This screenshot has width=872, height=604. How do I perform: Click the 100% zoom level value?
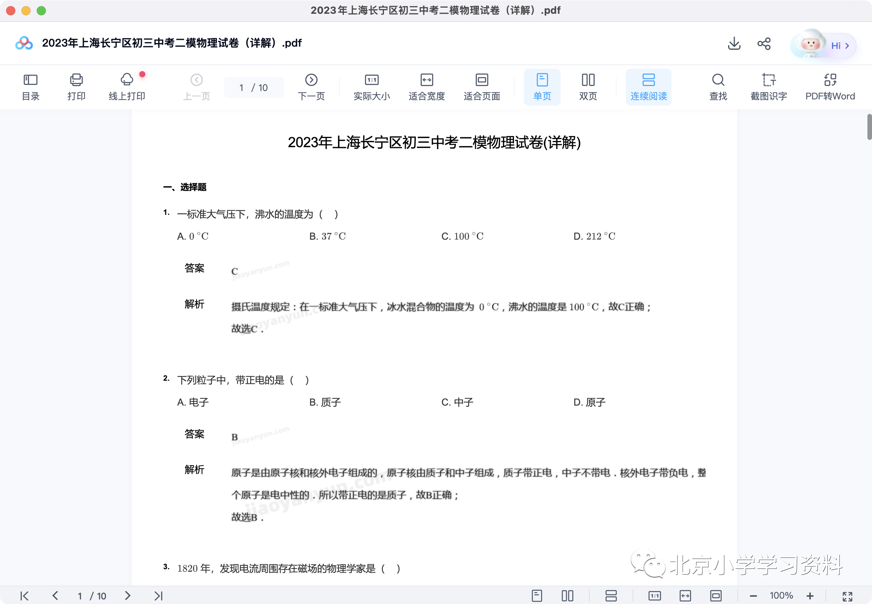[781, 595]
